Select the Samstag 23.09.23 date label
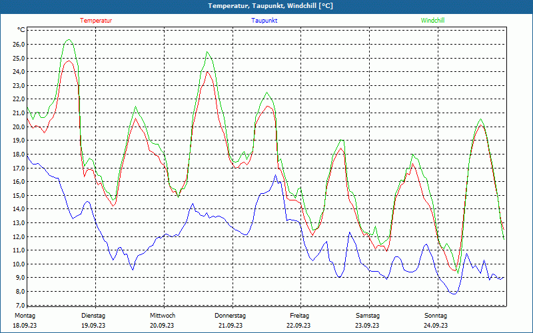Screen dimensions: 533x333 pyautogui.click(x=368, y=320)
